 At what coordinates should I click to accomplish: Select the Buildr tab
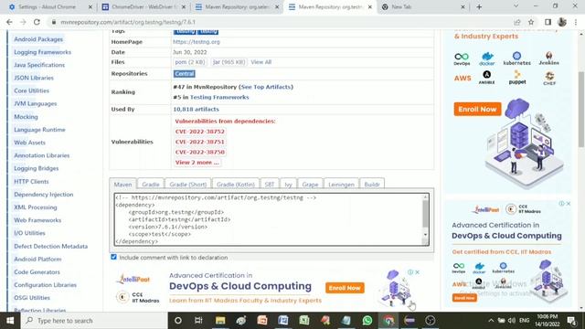pos(372,185)
